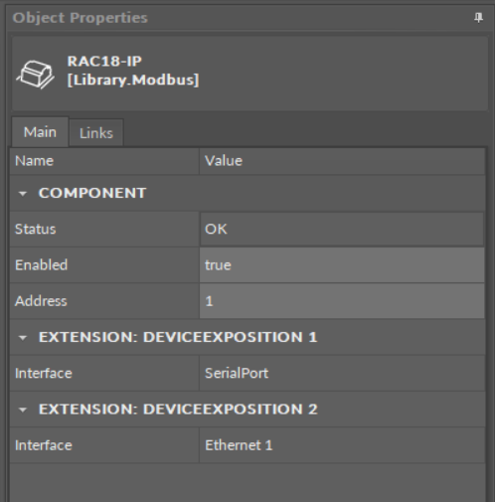The height and width of the screenshot is (502, 495).
Task: Collapse the COMPONENT section arrow
Action: pyautogui.click(x=23, y=193)
